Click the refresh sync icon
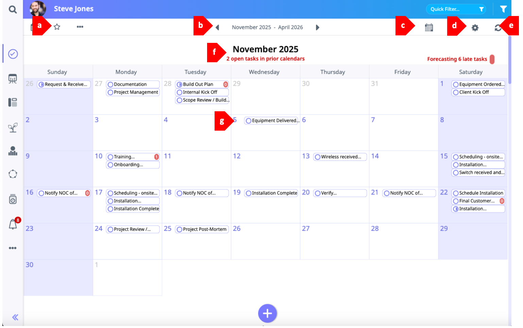Viewport: 523px width, 328px height. click(498, 28)
